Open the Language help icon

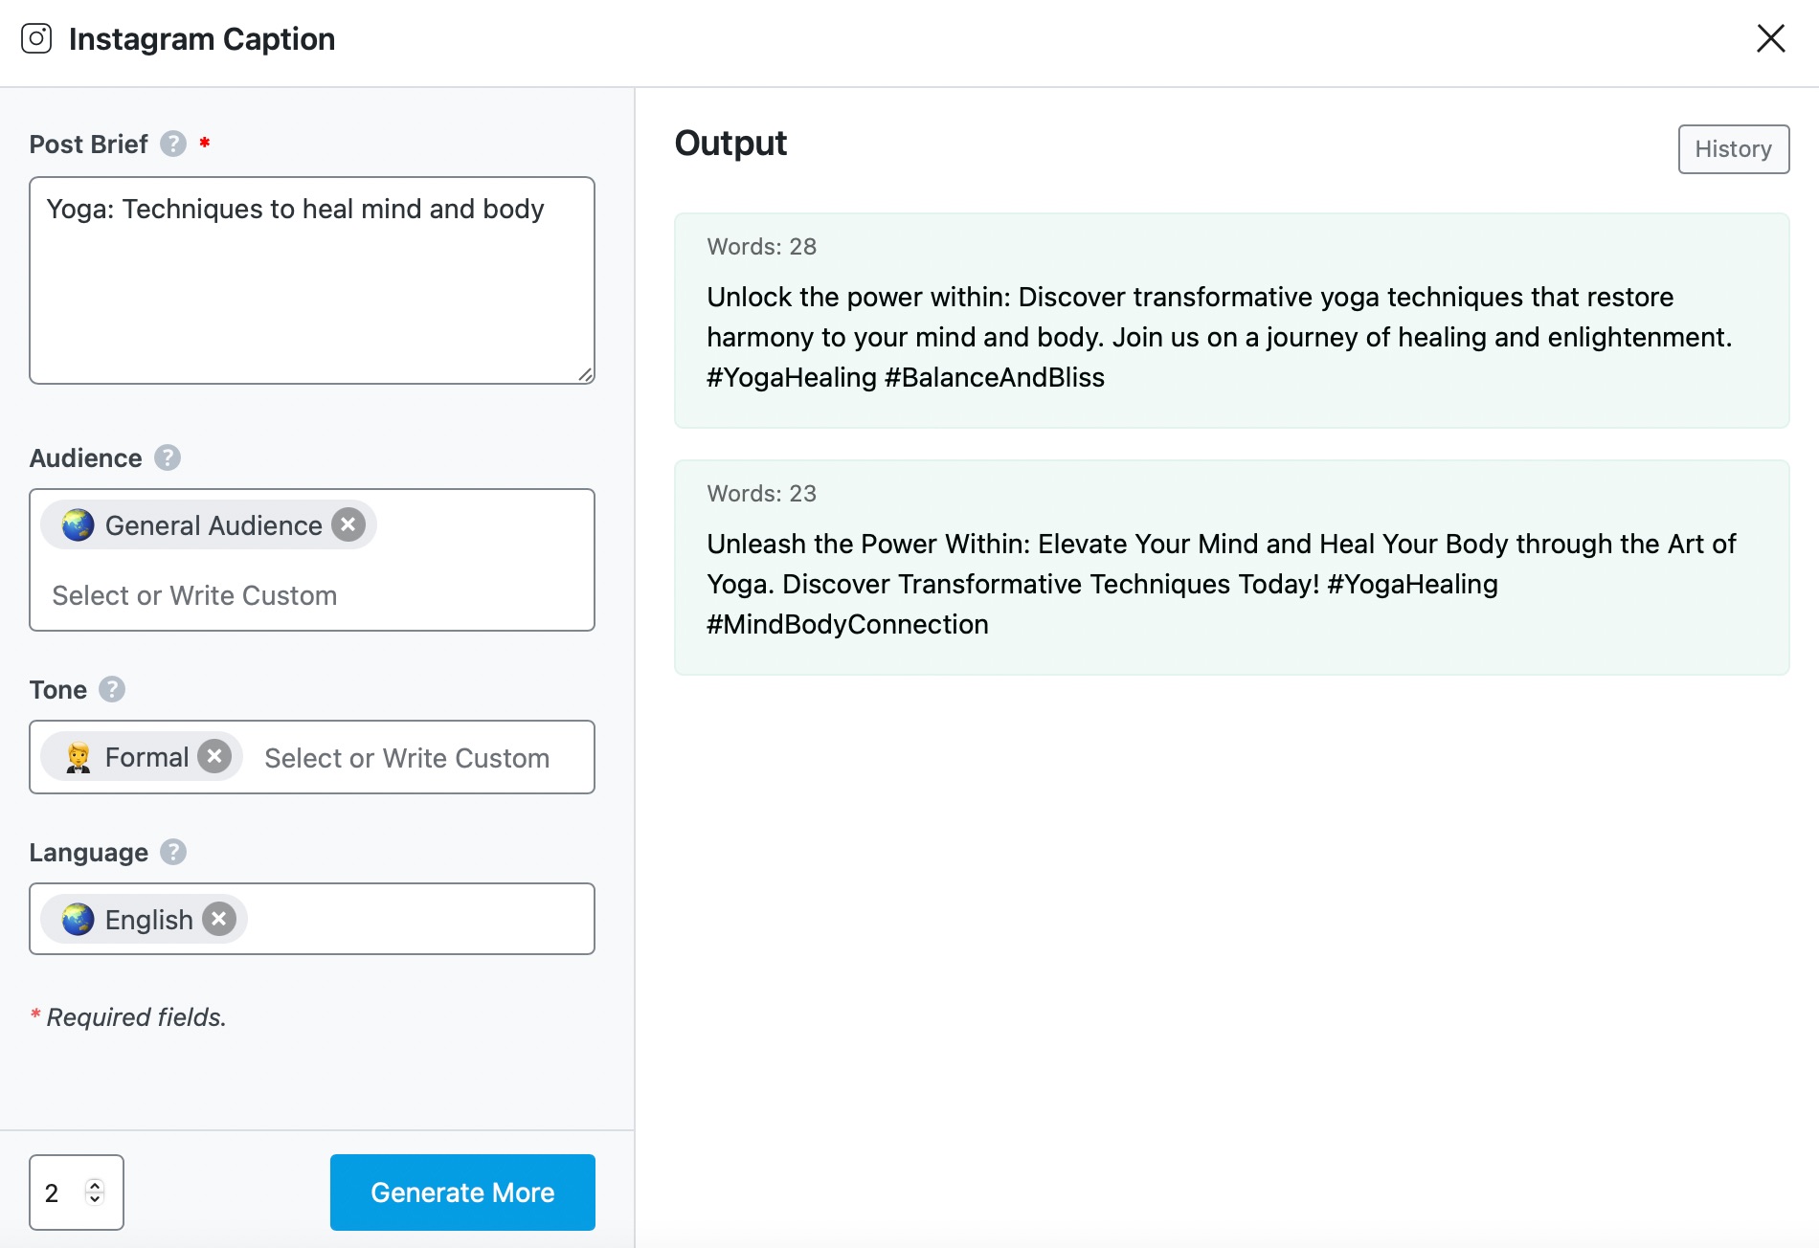pyautogui.click(x=173, y=852)
